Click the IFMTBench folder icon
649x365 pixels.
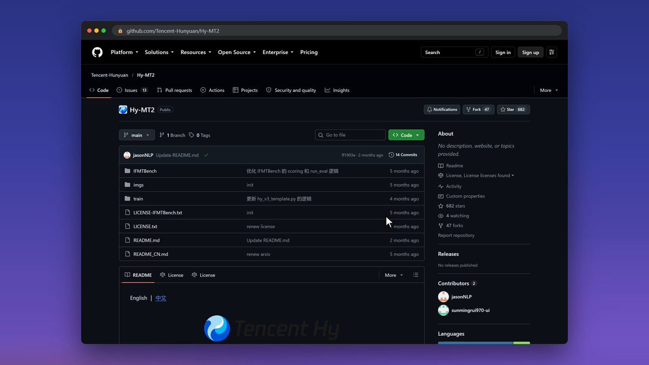[x=128, y=171]
